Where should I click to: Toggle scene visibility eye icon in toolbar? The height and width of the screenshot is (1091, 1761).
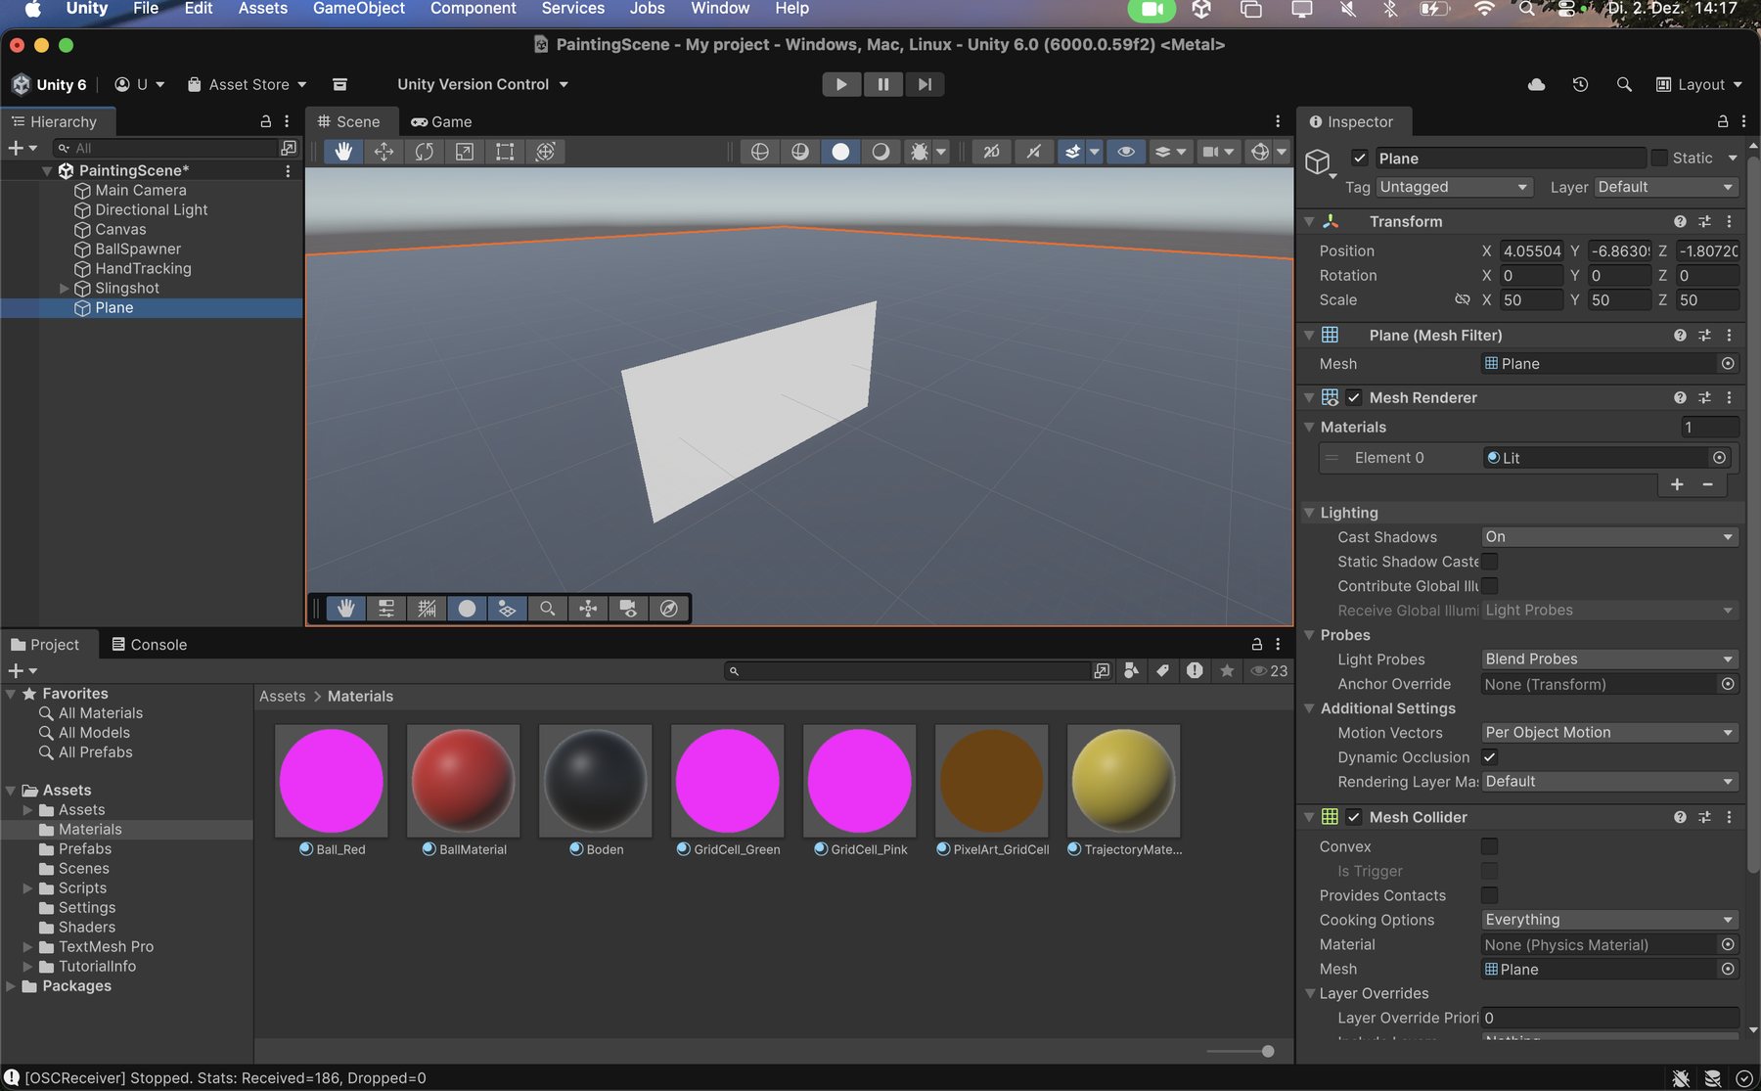click(x=1126, y=152)
